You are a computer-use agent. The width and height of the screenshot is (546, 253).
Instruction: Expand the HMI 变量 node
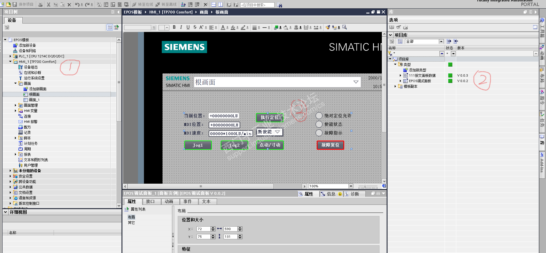15,111
